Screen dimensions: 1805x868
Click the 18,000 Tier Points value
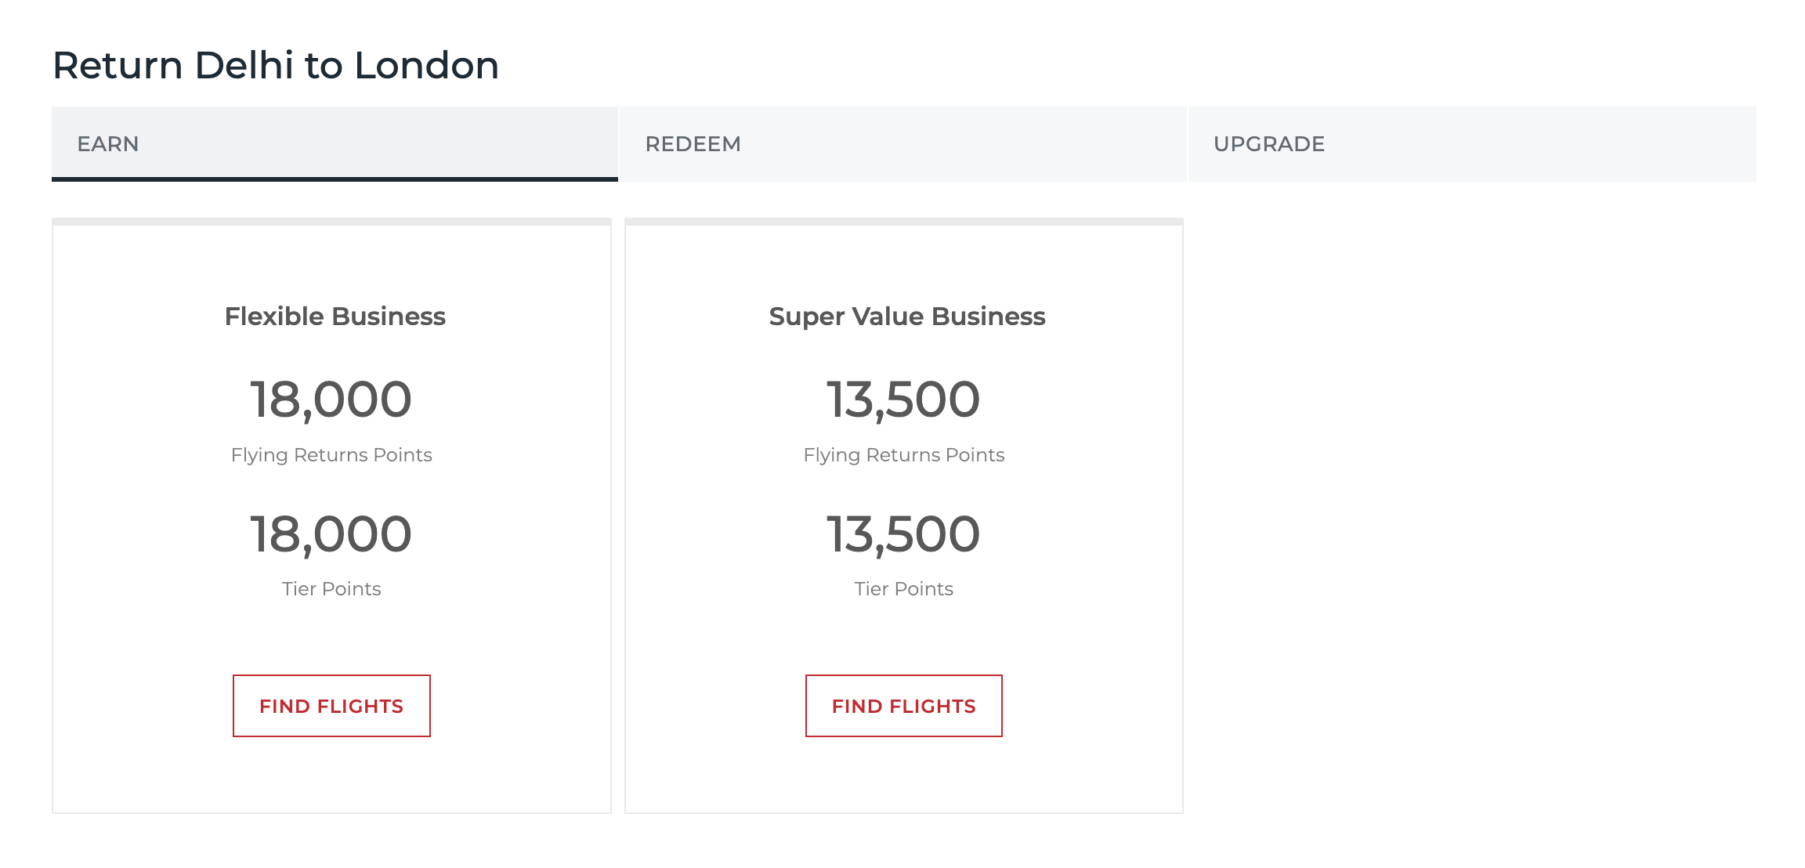[x=331, y=533]
